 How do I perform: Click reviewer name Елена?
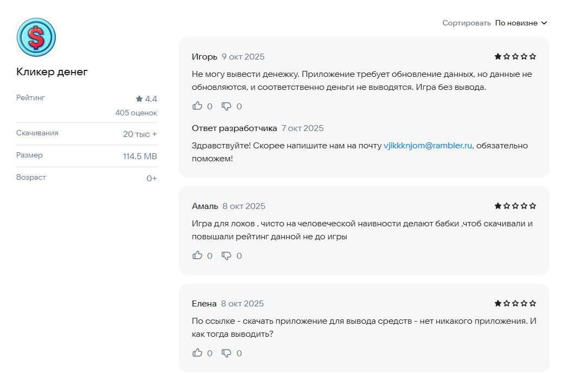tap(204, 304)
